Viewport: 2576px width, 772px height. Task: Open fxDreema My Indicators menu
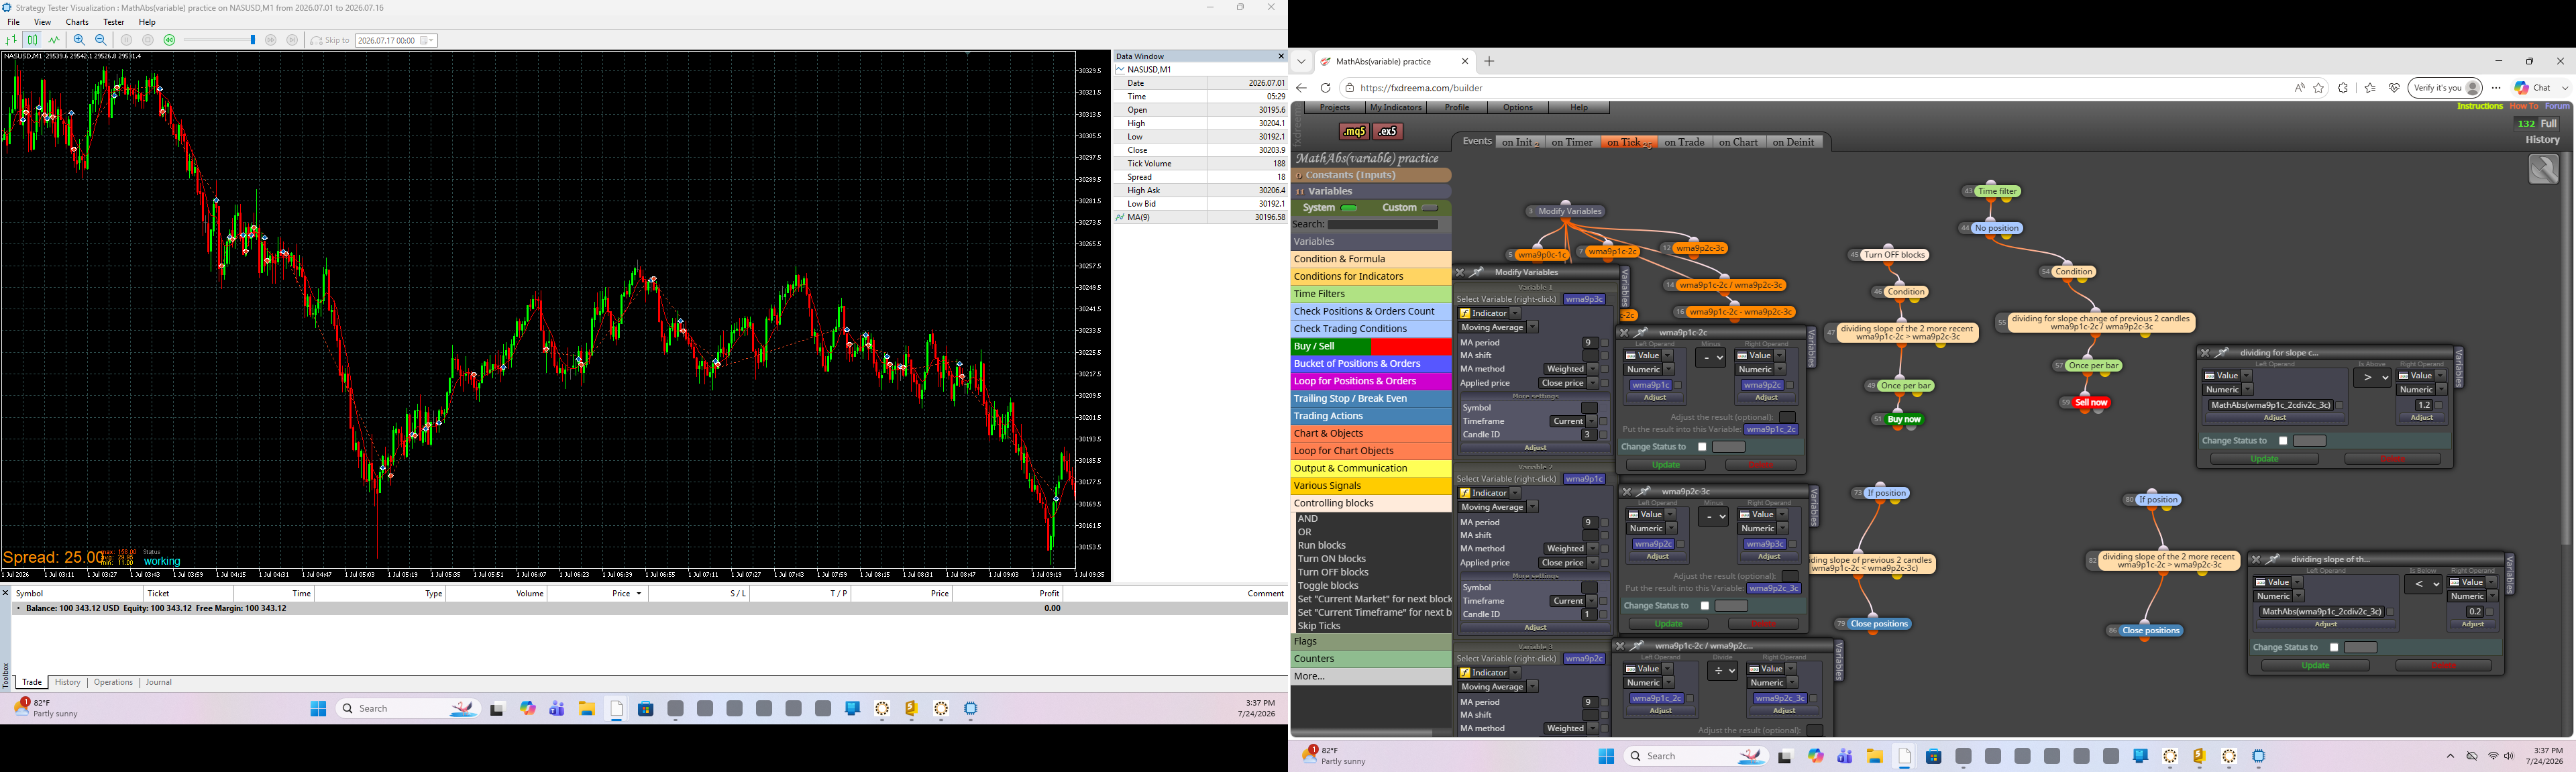(1395, 107)
